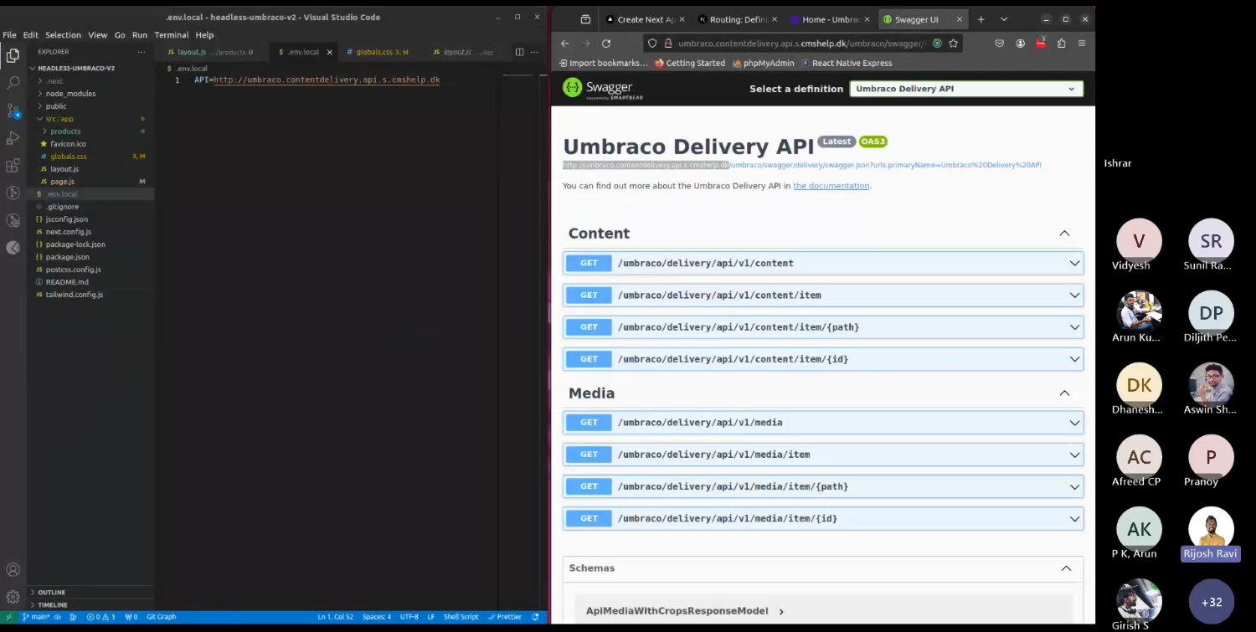Open the Select a definition dropdown
This screenshot has width=1256, height=632.
965,89
